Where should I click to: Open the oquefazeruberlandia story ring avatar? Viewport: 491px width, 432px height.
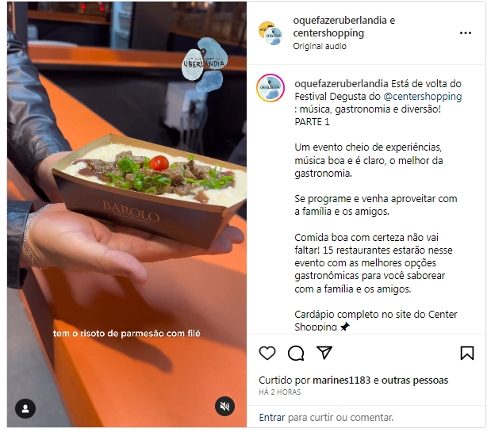click(270, 88)
